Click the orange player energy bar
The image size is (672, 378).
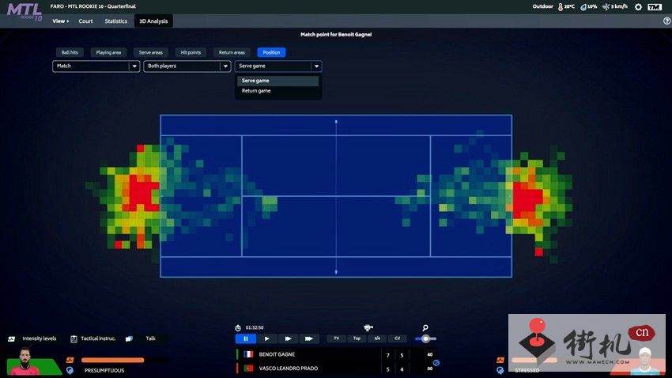(113, 360)
